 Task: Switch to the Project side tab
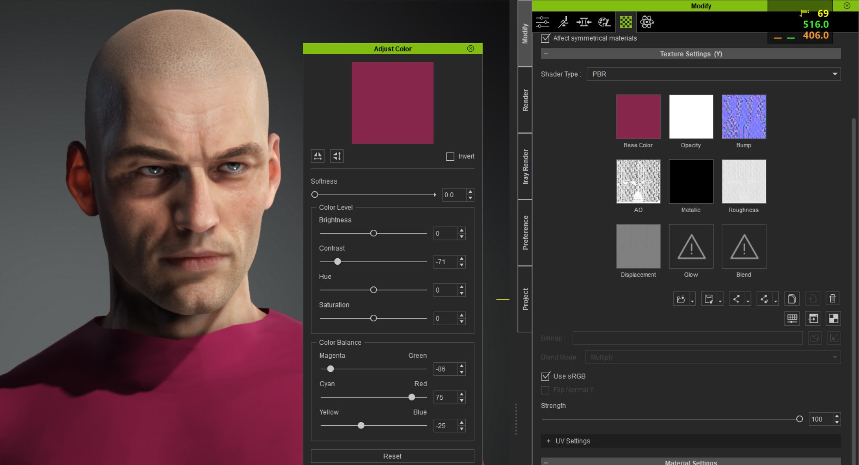coord(525,299)
